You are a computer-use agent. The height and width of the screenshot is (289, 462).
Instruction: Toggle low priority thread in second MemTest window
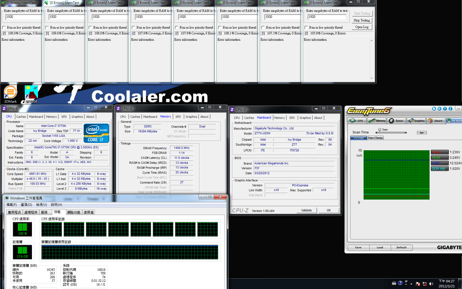pos(47,28)
